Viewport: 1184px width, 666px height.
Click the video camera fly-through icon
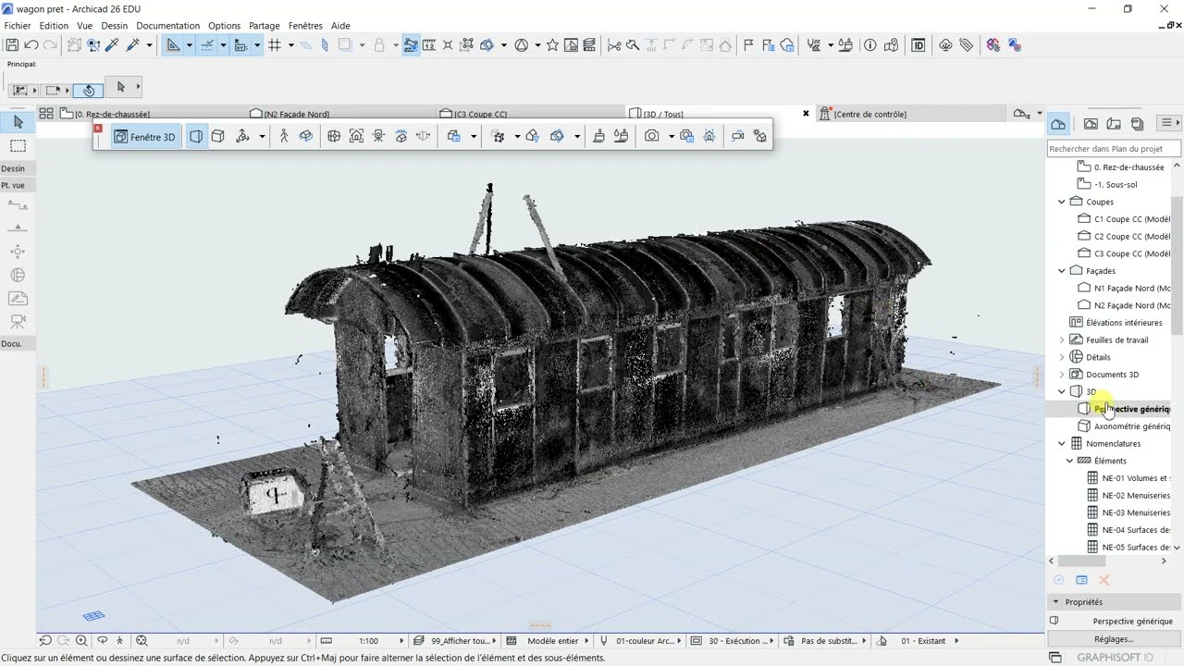(737, 136)
